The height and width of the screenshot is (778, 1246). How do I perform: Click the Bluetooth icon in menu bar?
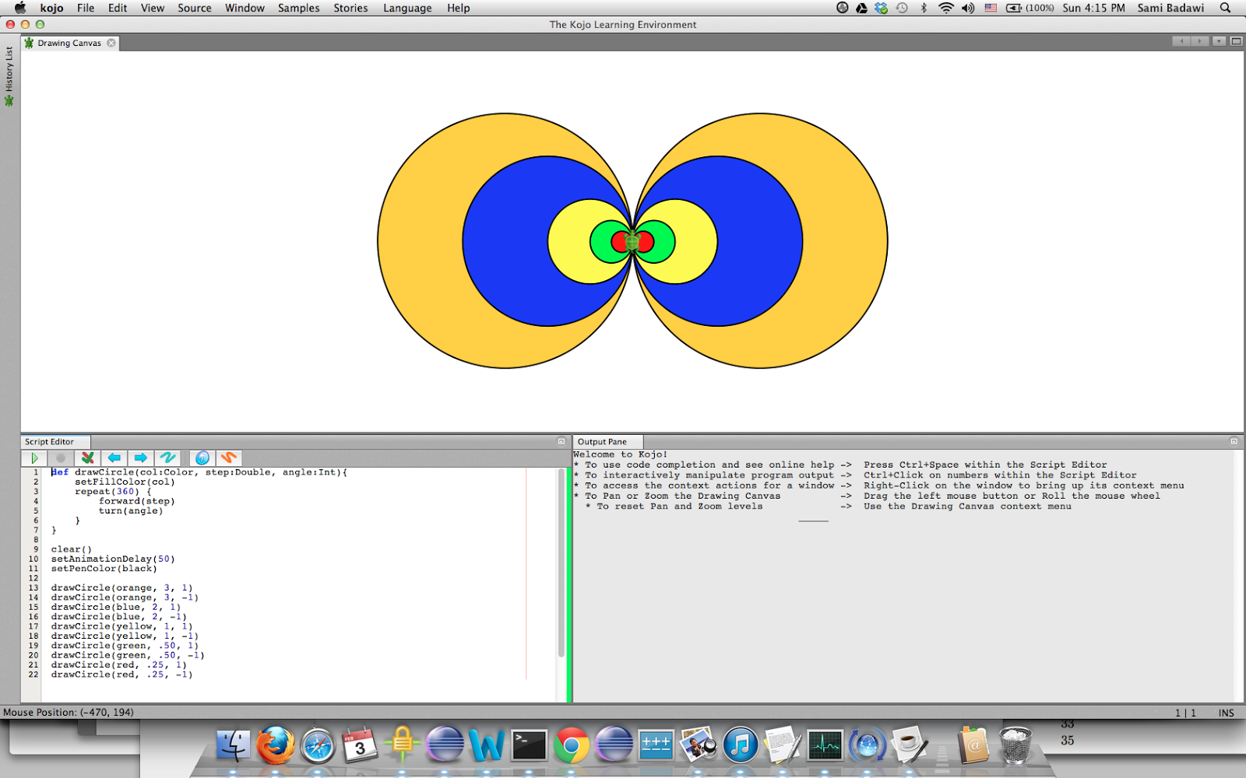(924, 8)
